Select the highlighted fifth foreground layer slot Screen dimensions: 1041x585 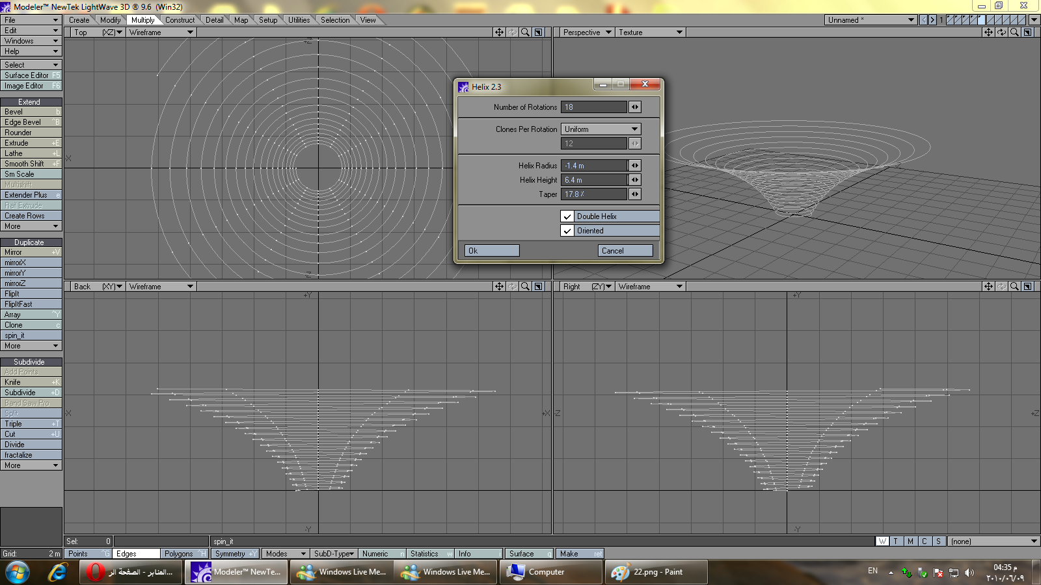pyautogui.click(x=981, y=20)
